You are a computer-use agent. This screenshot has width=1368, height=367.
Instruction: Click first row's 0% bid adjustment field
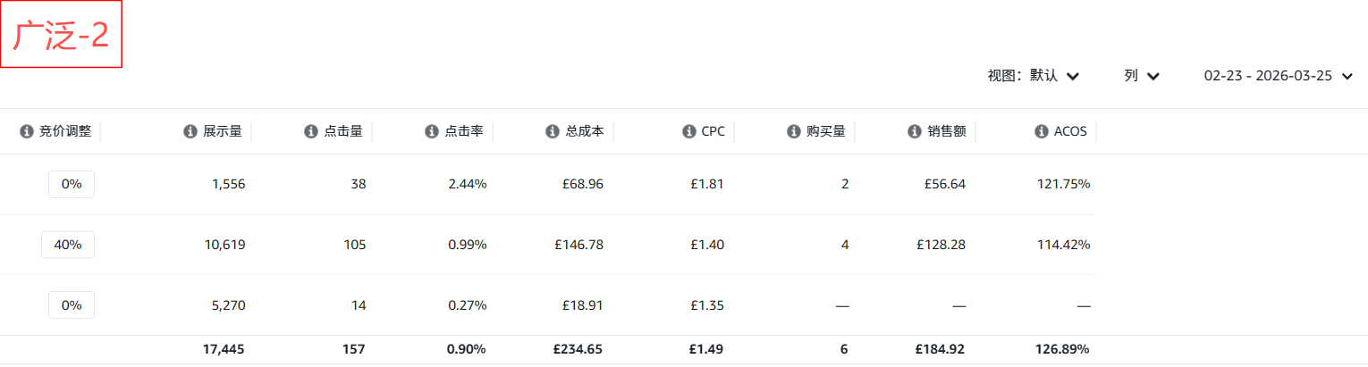(72, 184)
